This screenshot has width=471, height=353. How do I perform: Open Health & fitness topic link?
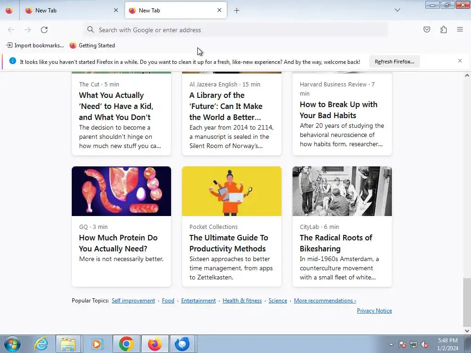tap(242, 301)
